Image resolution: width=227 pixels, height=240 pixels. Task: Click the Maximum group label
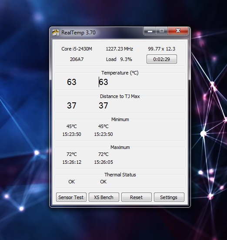(x=120, y=147)
